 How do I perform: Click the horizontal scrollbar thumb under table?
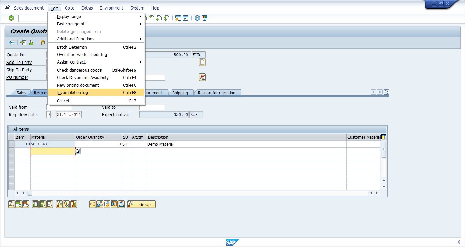(x=30, y=193)
